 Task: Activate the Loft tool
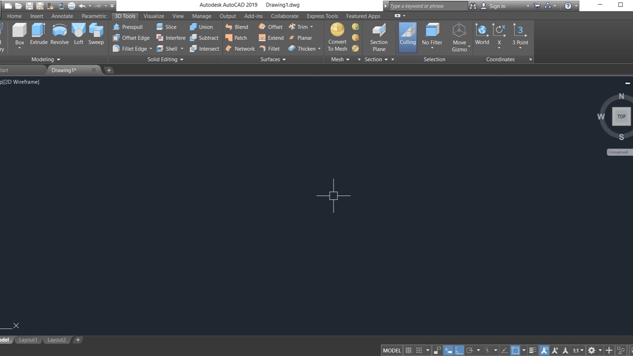click(79, 34)
